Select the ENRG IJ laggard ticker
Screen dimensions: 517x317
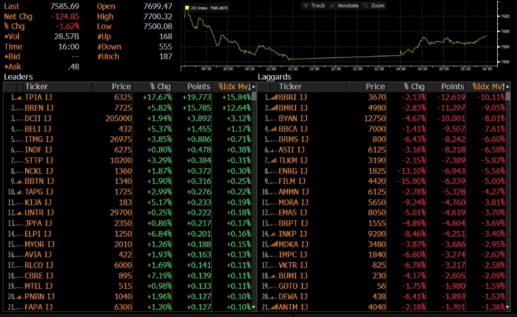point(293,171)
